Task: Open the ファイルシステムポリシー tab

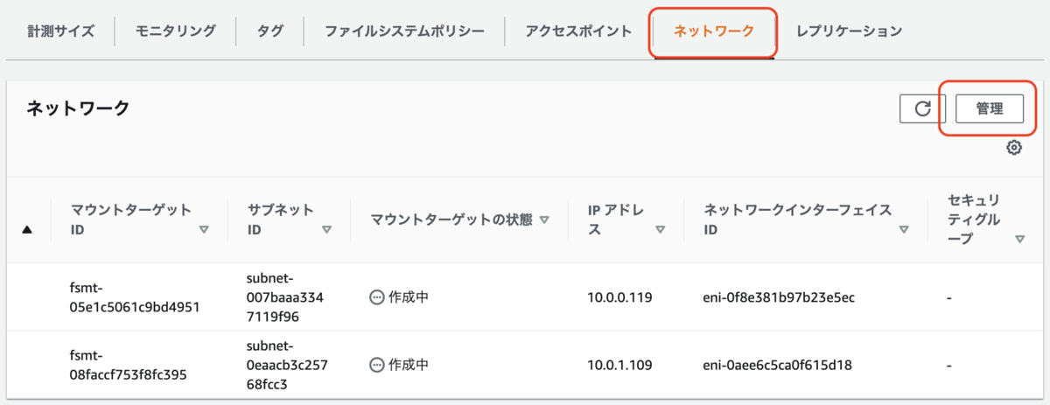Action: (404, 31)
